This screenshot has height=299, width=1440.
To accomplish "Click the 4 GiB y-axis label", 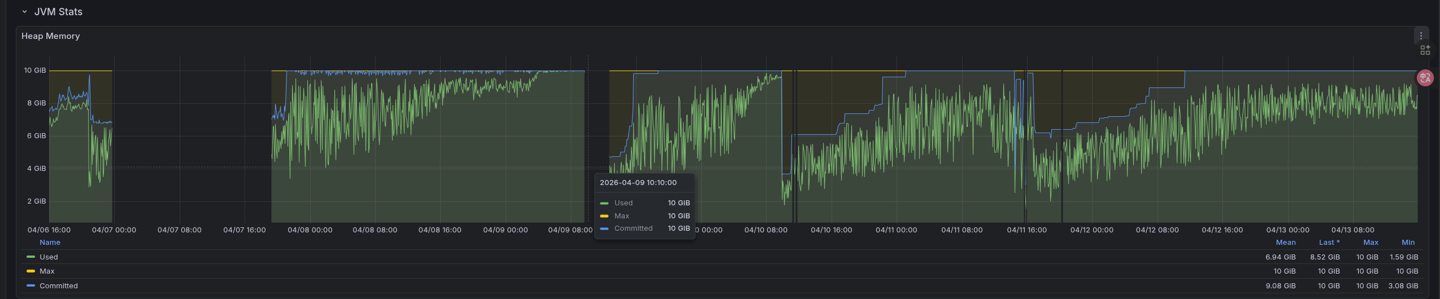I will [37, 169].
